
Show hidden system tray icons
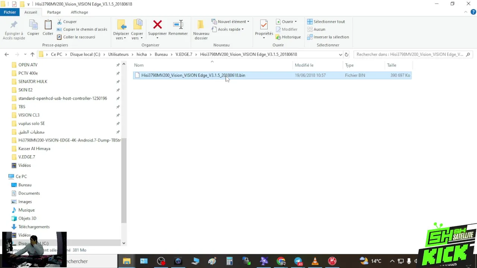click(x=392, y=261)
